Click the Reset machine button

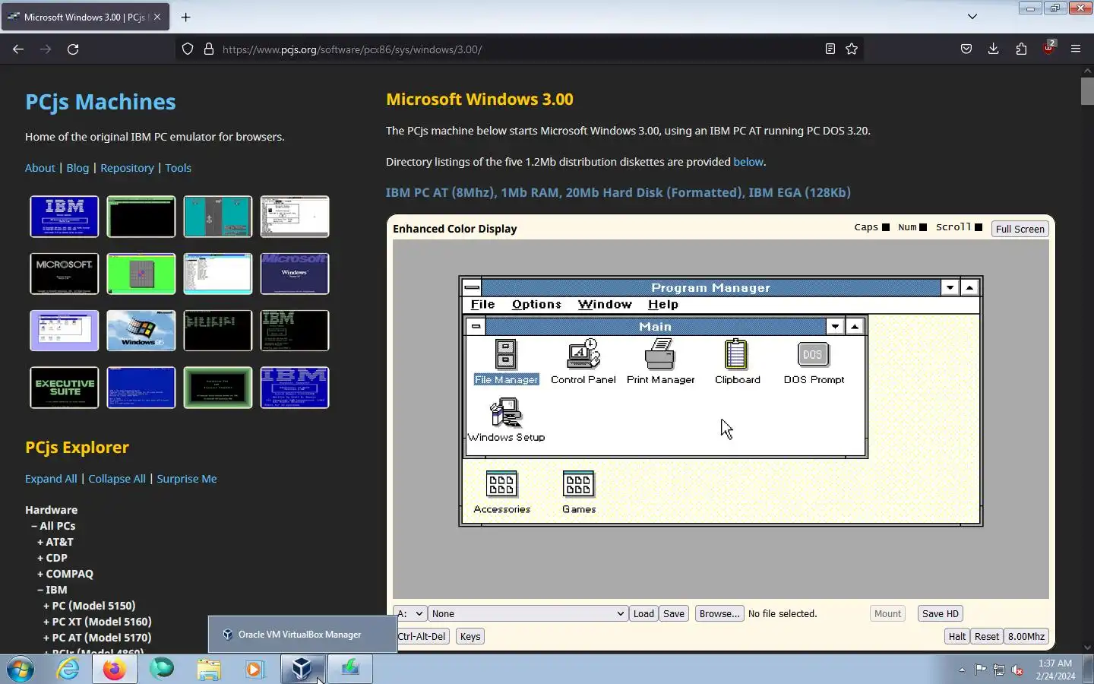987,636
